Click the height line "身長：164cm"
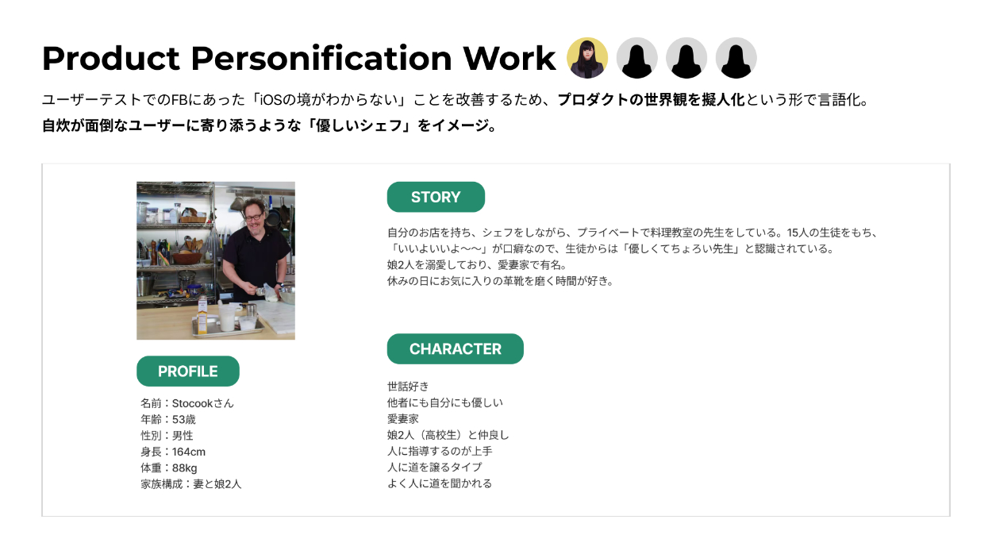Viewport: 992px width, 558px height. click(x=173, y=452)
